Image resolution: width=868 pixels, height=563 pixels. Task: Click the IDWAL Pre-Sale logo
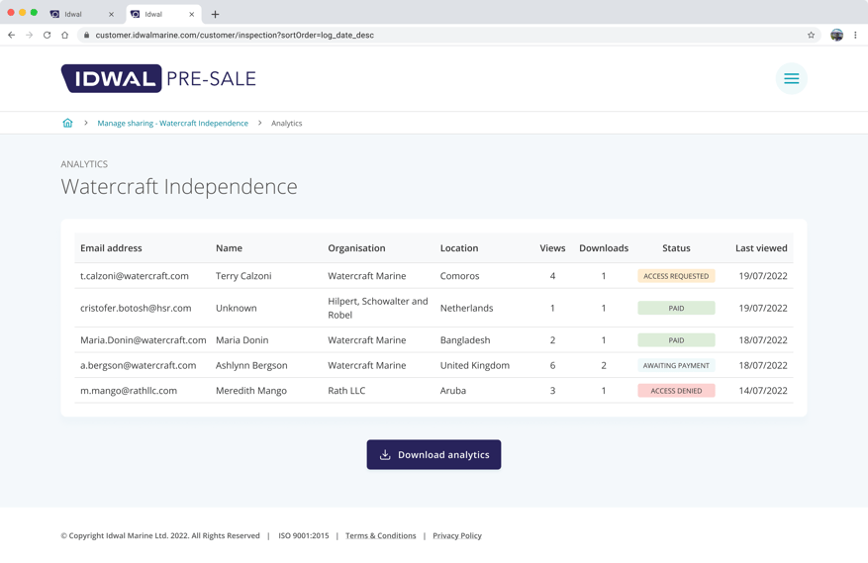158,78
